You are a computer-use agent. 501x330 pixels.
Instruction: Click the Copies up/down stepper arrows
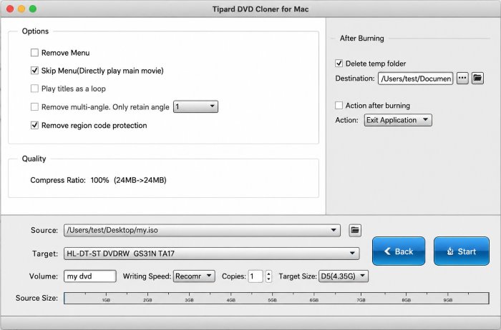268,276
